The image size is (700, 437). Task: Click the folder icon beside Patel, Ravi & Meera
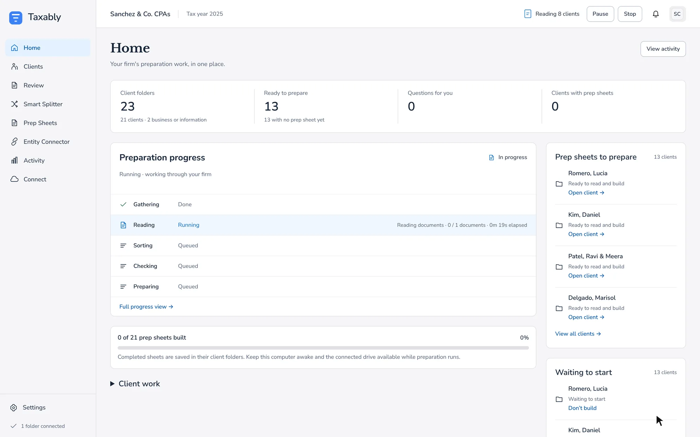pyautogui.click(x=559, y=267)
